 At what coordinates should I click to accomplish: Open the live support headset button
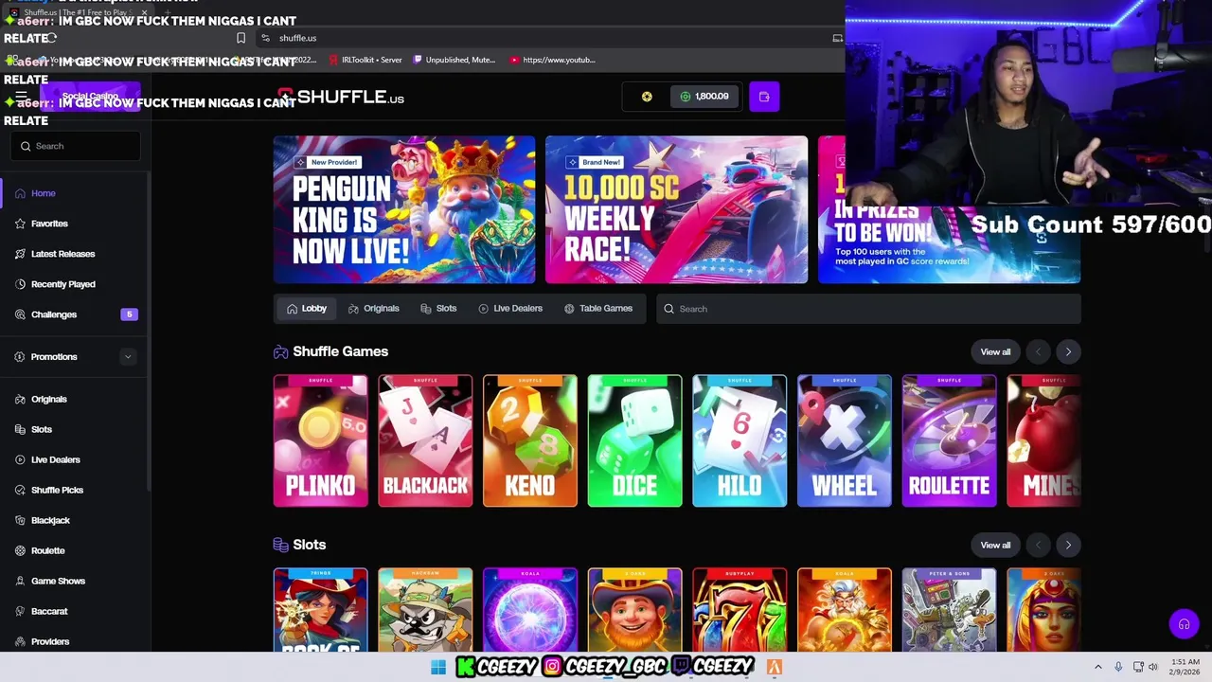click(x=1184, y=624)
